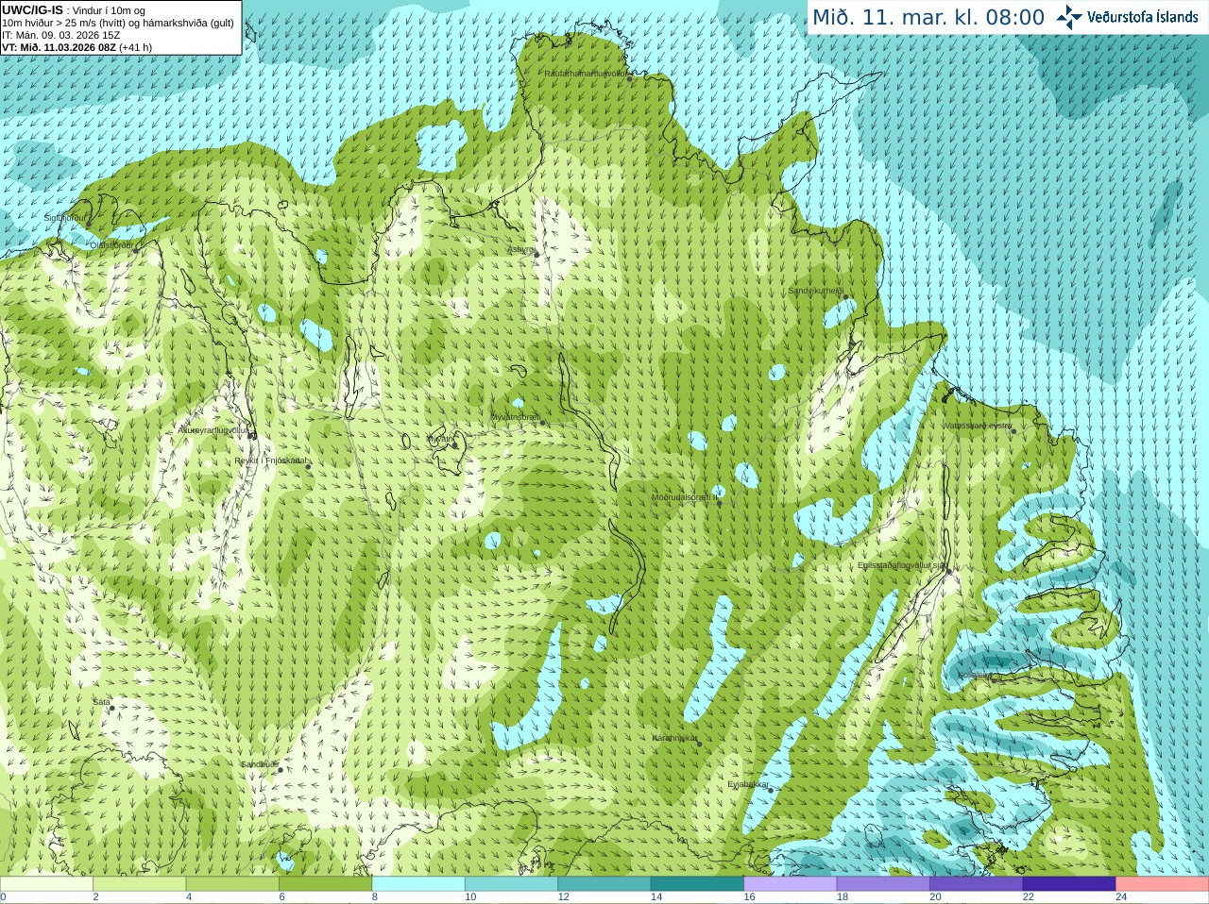Click the legend number 12
The height and width of the screenshot is (904, 1209).
point(563,897)
